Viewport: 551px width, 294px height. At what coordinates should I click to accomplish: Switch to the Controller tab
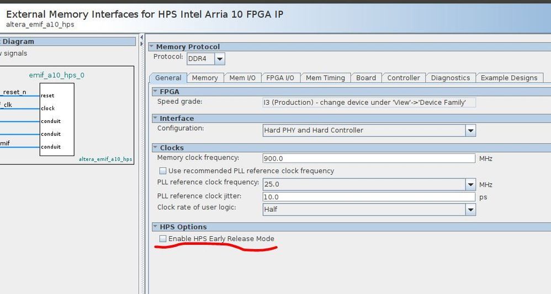coord(404,78)
